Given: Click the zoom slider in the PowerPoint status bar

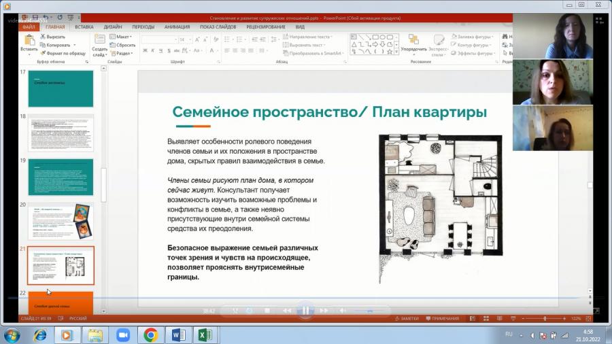Looking at the screenshot, I should (x=544, y=319).
